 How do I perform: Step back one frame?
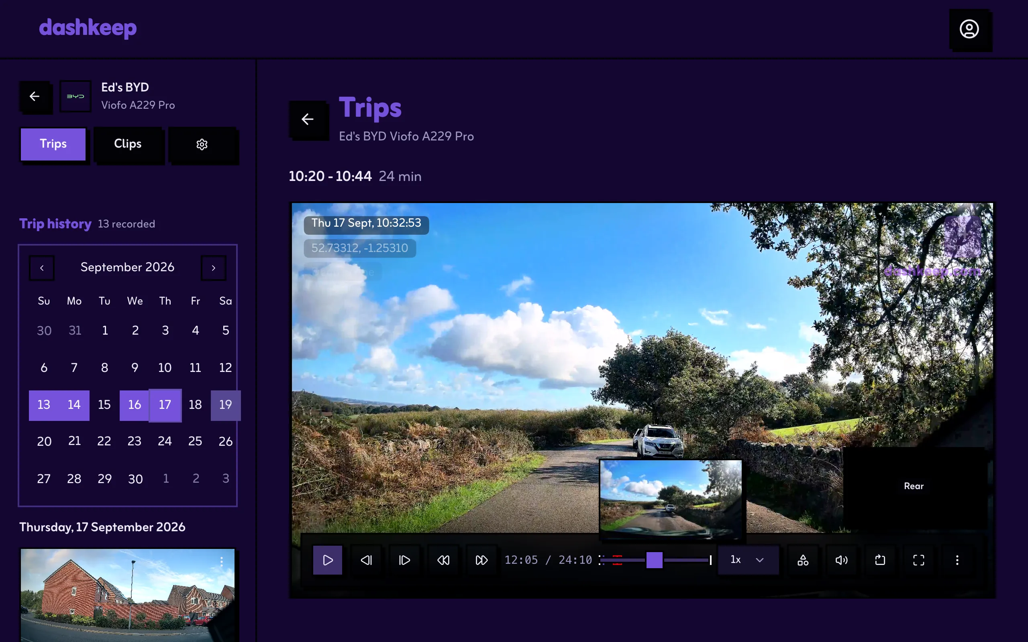click(x=366, y=560)
